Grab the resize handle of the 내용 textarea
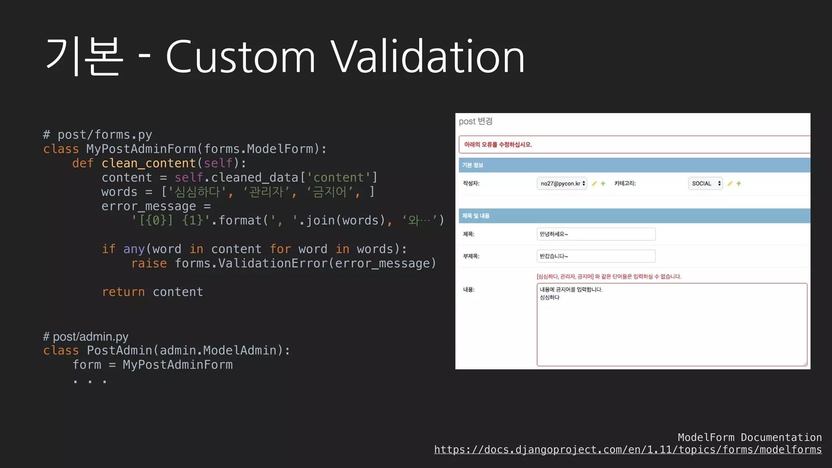 tap(805, 364)
